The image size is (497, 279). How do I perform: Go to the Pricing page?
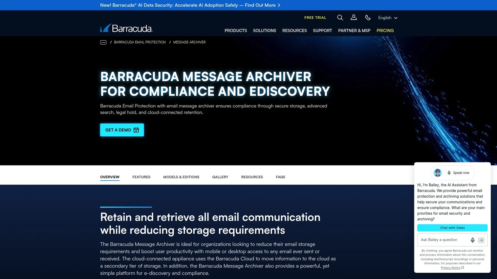pyautogui.click(x=385, y=30)
